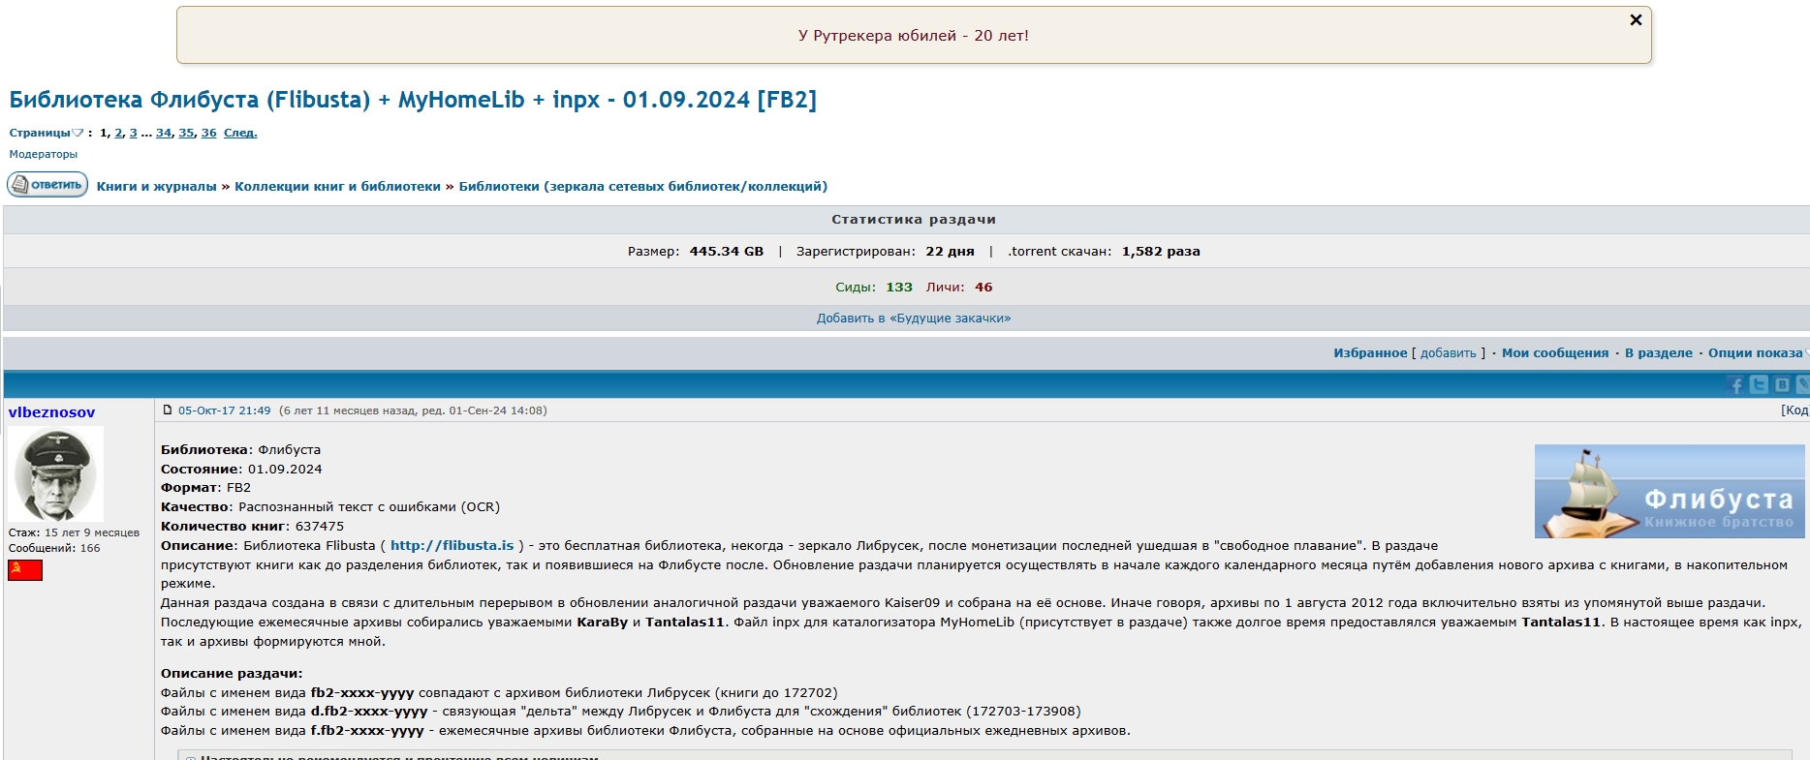Click the current page number 1
Image resolution: width=1810 pixels, height=760 pixels.
click(104, 133)
